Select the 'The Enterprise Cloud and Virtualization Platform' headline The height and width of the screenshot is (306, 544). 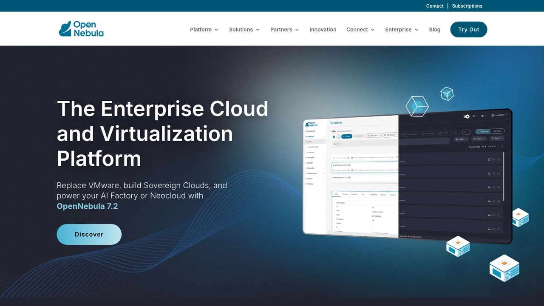(x=163, y=133)
